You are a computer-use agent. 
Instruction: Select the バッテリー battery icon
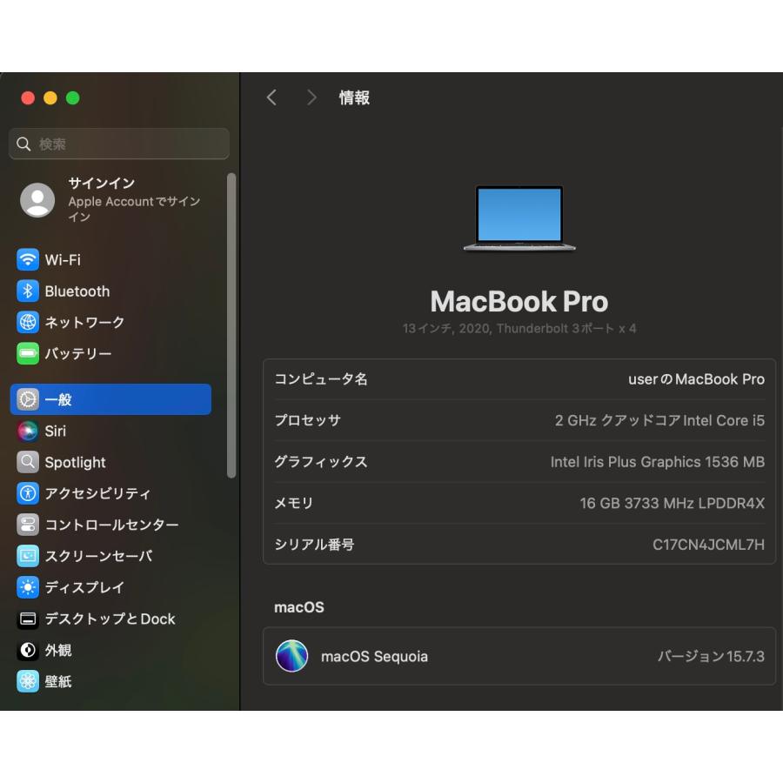[28, 353]
